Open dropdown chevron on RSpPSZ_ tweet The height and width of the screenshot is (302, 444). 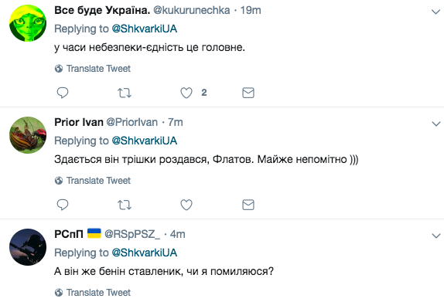[x=435, y=236]
